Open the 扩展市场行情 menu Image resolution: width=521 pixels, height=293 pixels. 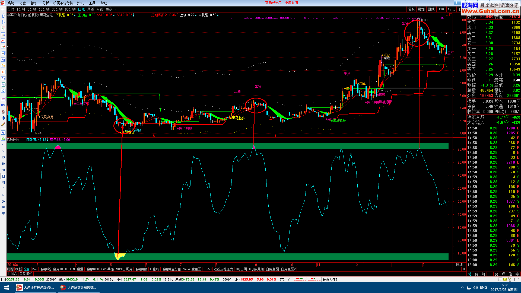tap(63, 3)
